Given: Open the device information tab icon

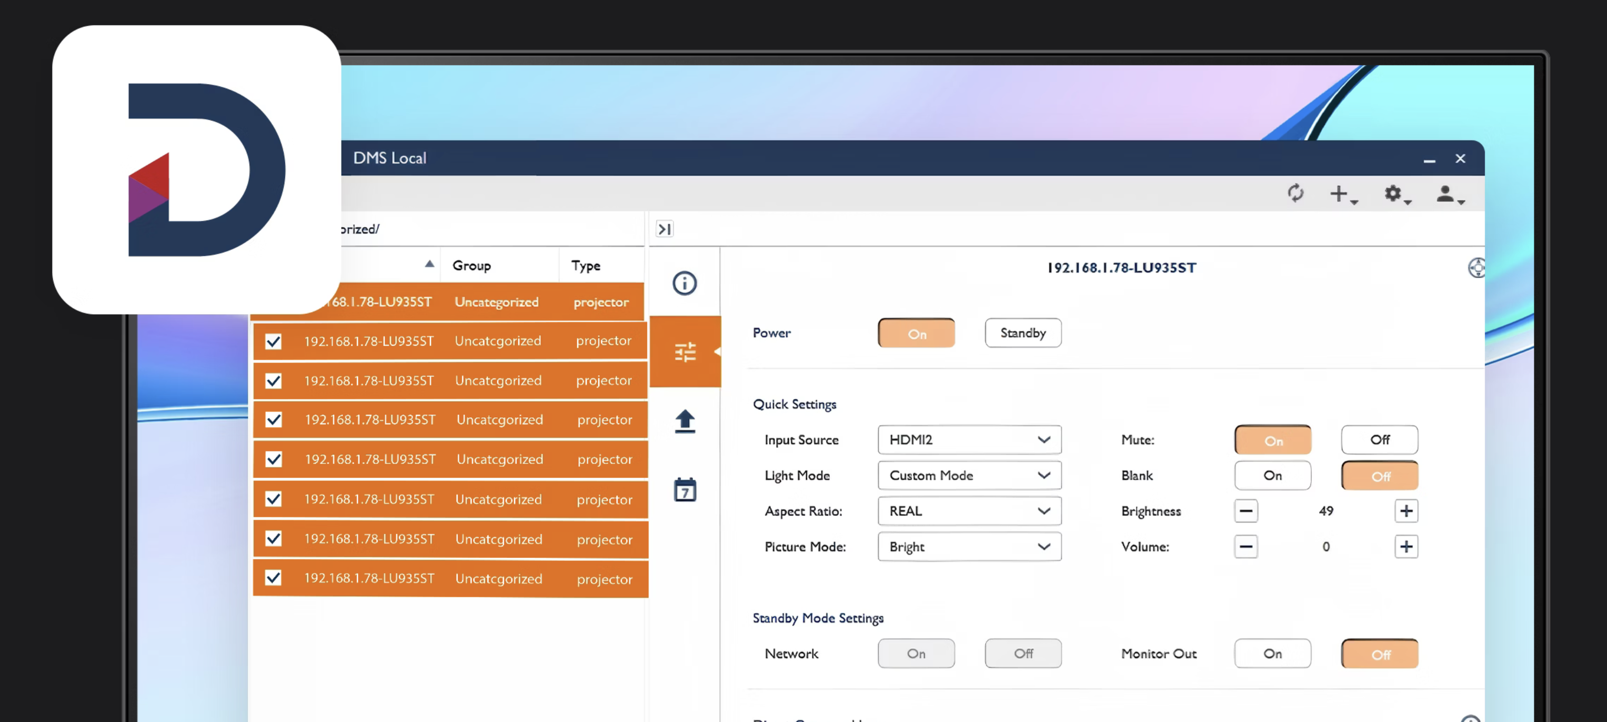Looking at the screenshot, I should click(x=684, y=283).
